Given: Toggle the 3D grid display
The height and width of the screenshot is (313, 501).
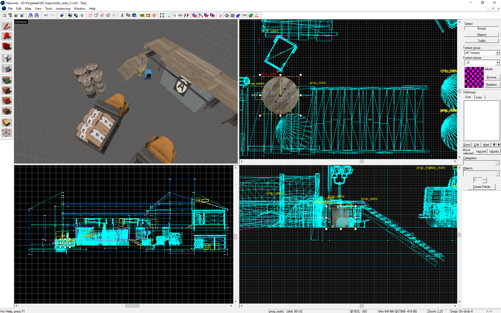Looking at the screenshot, I should click(x=10, y=15).
